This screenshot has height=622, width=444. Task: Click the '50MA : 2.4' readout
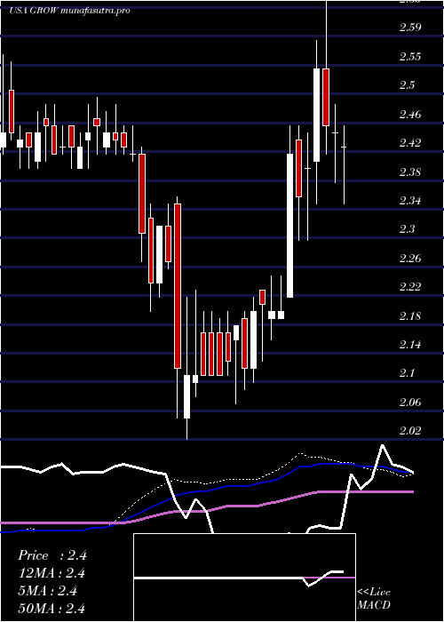point(52,608)
